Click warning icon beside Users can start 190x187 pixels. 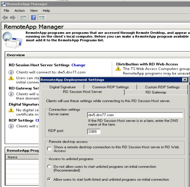pos(11,78)
